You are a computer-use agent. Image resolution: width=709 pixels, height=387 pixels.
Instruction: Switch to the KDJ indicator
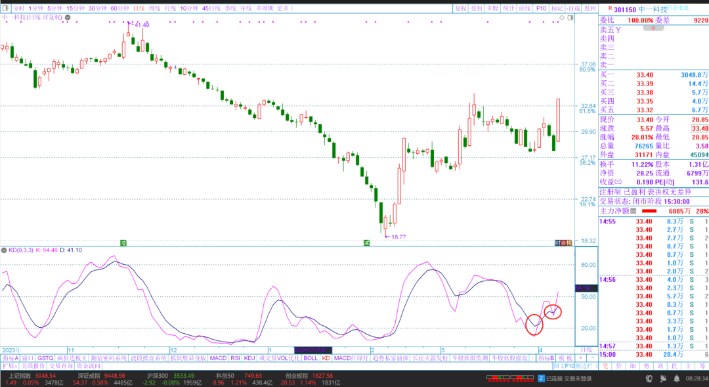[x=250, y=358]
